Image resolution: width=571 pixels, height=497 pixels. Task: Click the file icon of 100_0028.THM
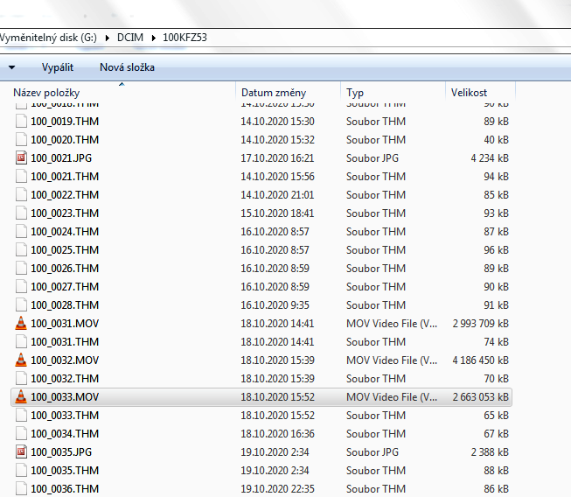tap(21, 305)
